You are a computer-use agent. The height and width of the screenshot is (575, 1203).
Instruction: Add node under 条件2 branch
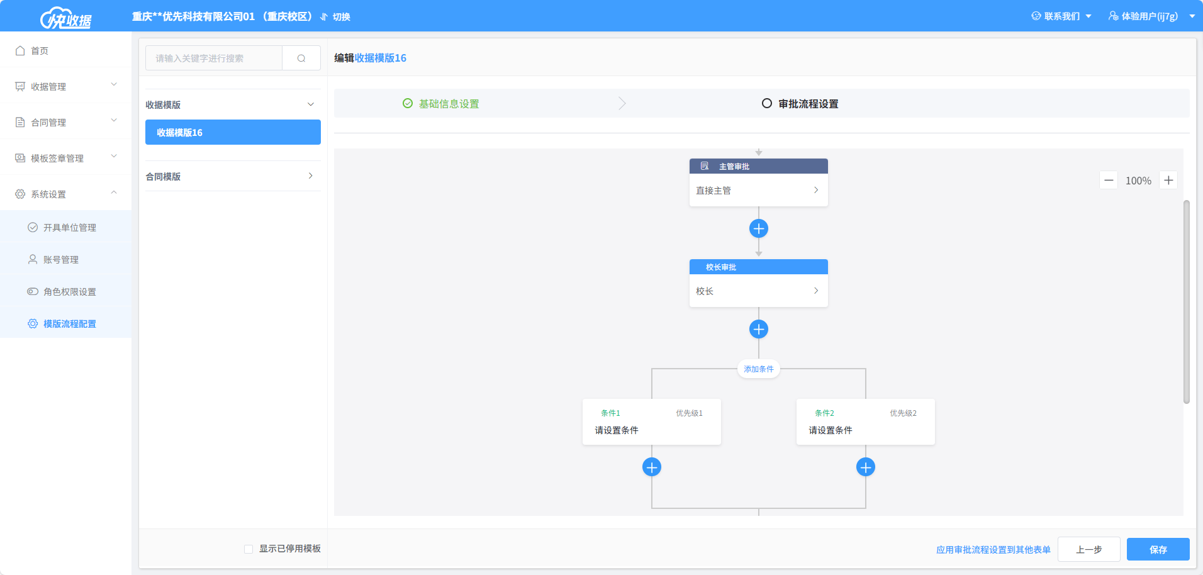coord(865,467)
